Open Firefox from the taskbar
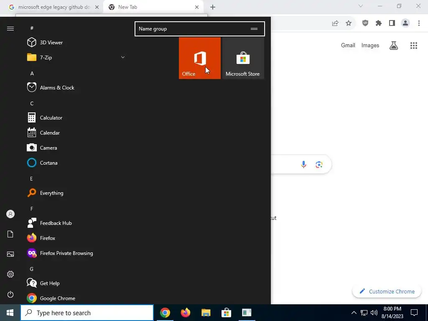The image size is (428, 321). tap(185, 313)
